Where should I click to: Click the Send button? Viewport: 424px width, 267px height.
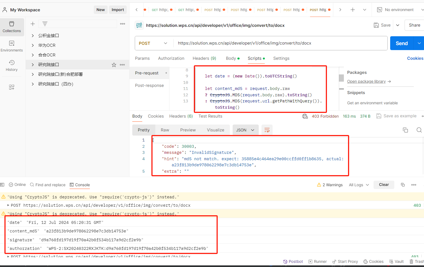(402, 43)
